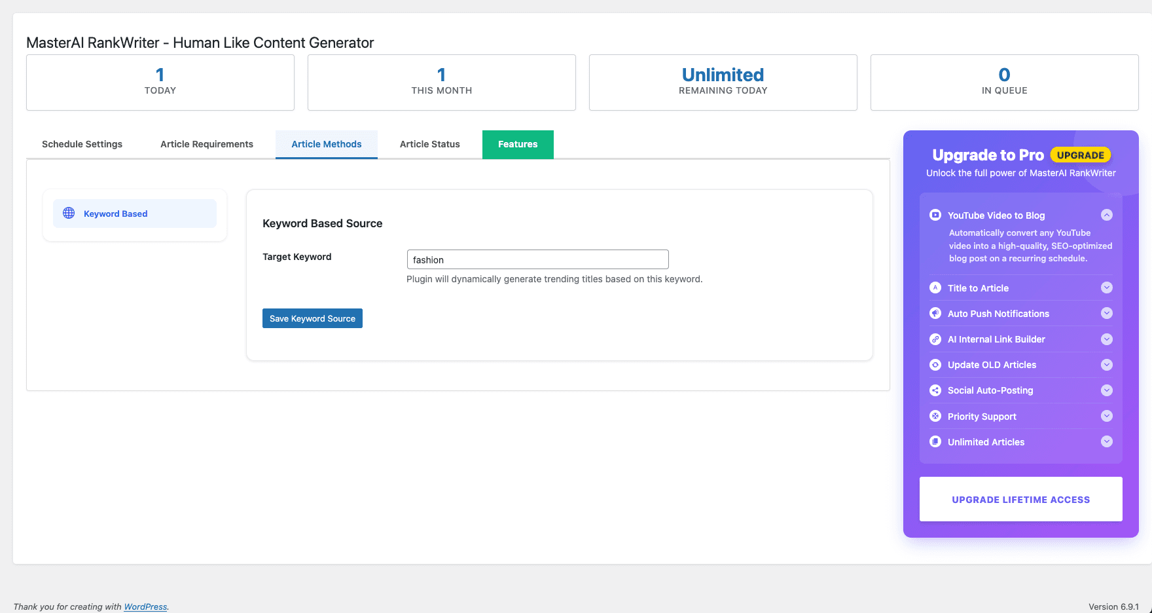Open the Schedule Settings tab
This screenshot has height=613, width=1152.
[x=82, y=144]
